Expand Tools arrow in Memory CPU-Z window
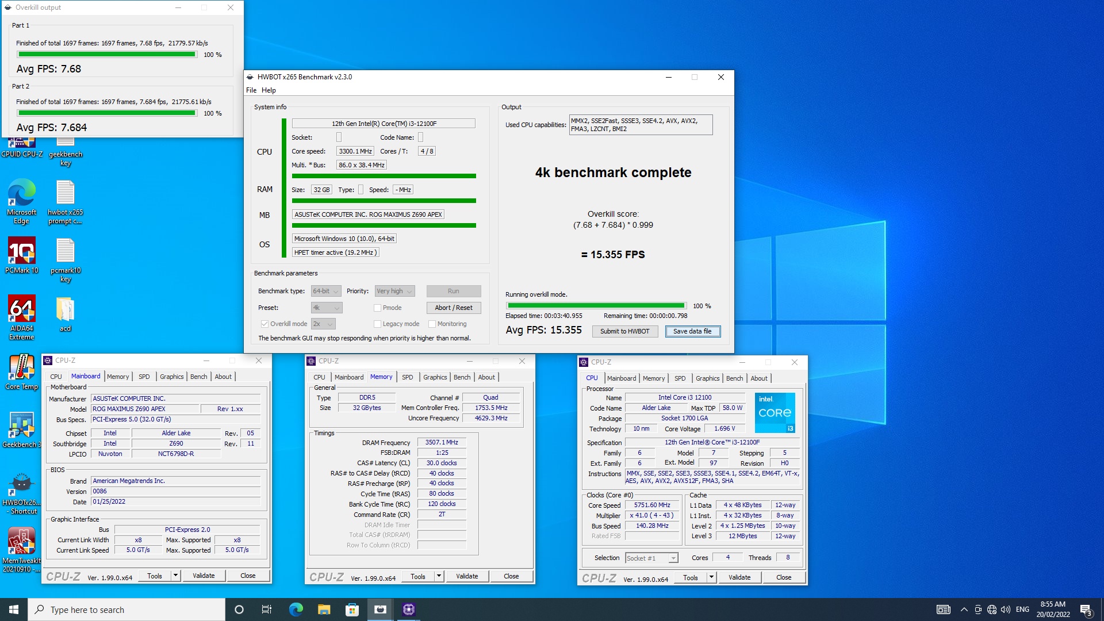The height and width of the screenshot is (621, 1104). click(x=439, y=576)
